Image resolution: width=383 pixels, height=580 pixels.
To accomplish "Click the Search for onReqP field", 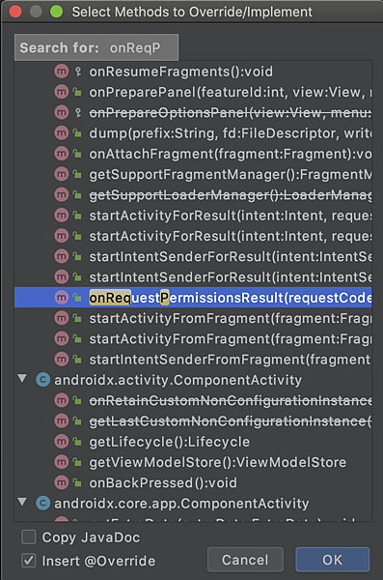I will (x=96, y=47).
